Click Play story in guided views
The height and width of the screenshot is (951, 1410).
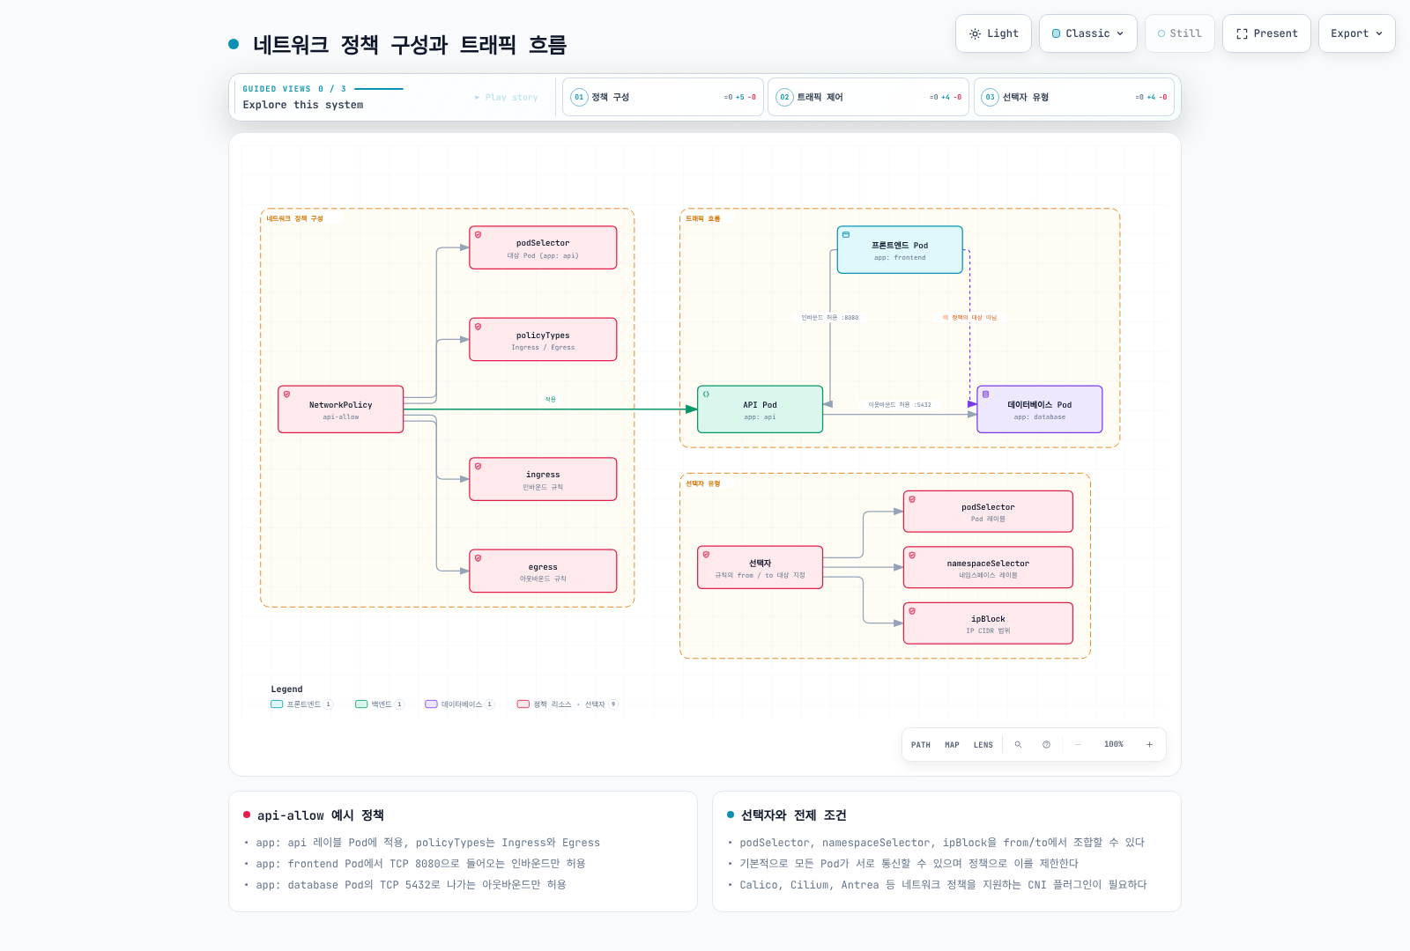pyautogui.click(x=507, y=98)
